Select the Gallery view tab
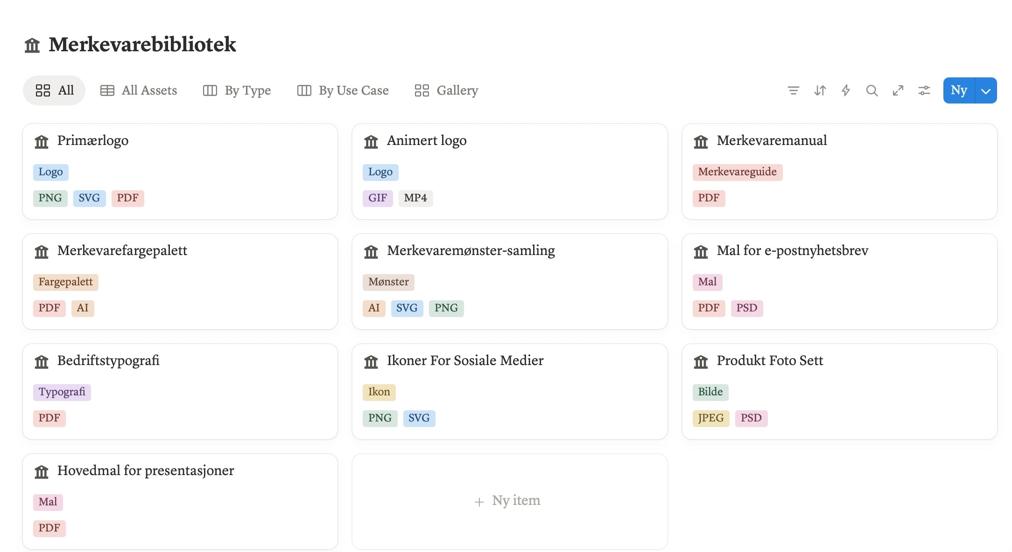The height and width of the screenshot is (552, 1012). pyautogui.click(x=446, y=90)
